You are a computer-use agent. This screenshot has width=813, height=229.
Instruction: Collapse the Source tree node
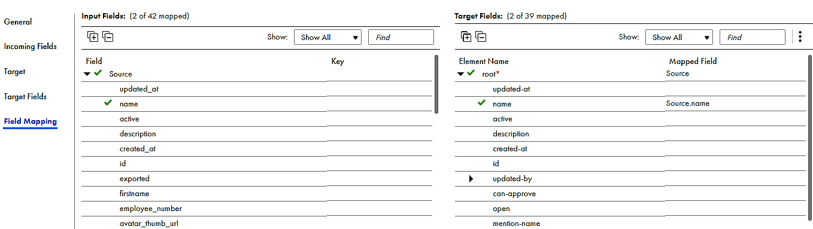87,74
